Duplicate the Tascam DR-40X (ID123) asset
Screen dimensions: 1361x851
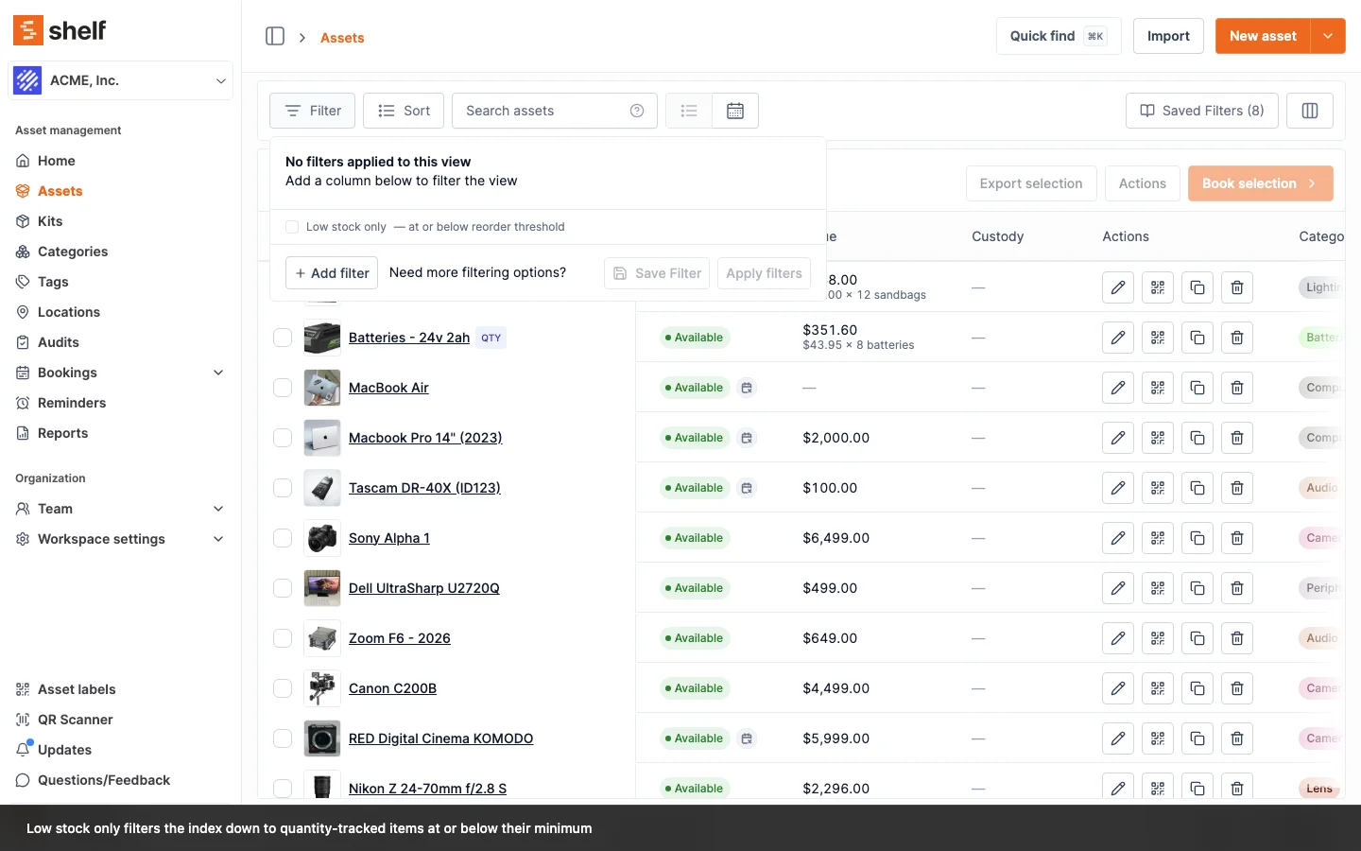(1197, 488)
